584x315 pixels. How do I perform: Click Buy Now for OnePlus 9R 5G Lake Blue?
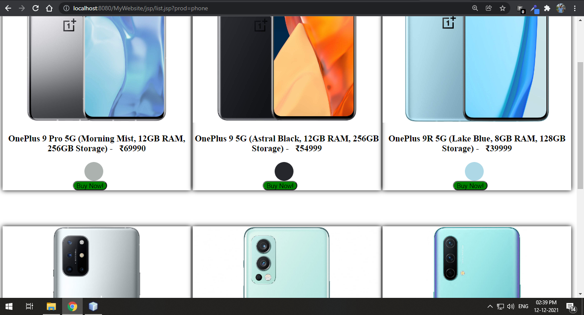point(470,186)
